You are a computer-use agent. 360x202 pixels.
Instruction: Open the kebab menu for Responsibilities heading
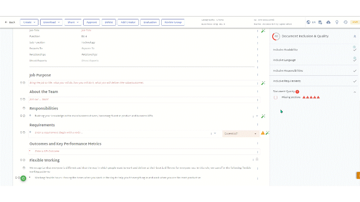(257, 108)
